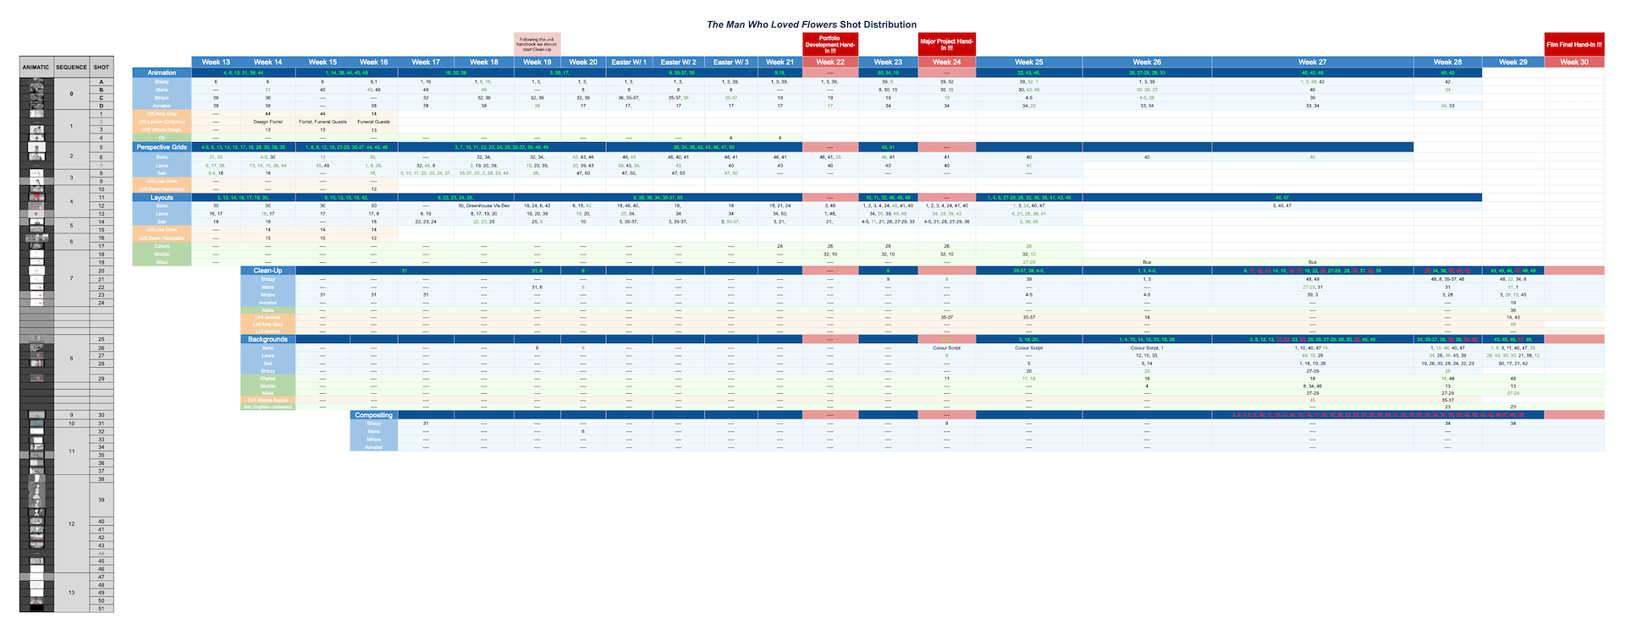Viewport: 1625px width, 629px height.
Task: Click the red Week 22 header
Action: click(x=829, y=62)
